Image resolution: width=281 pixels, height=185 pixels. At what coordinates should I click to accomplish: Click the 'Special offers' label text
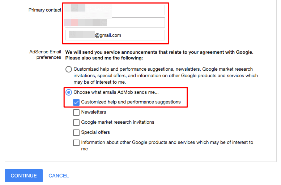pos(95,132)
